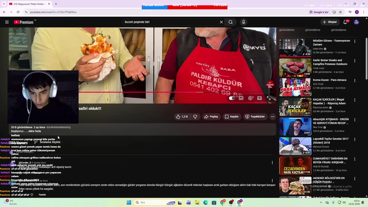Open the Chrome profile M avatar
This screenshot has width=368, height=207.
tap(357, 12)
